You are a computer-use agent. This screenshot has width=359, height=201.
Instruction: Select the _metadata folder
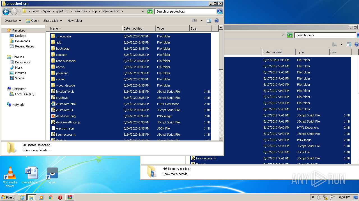coord(130,36)
